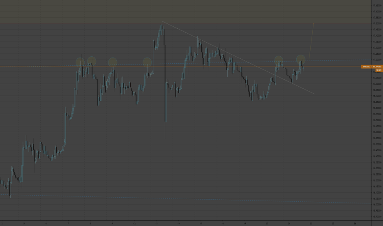Select the 16.00000 price axis label
This screenshot has height=226, width=383.
tap(377, 205)
